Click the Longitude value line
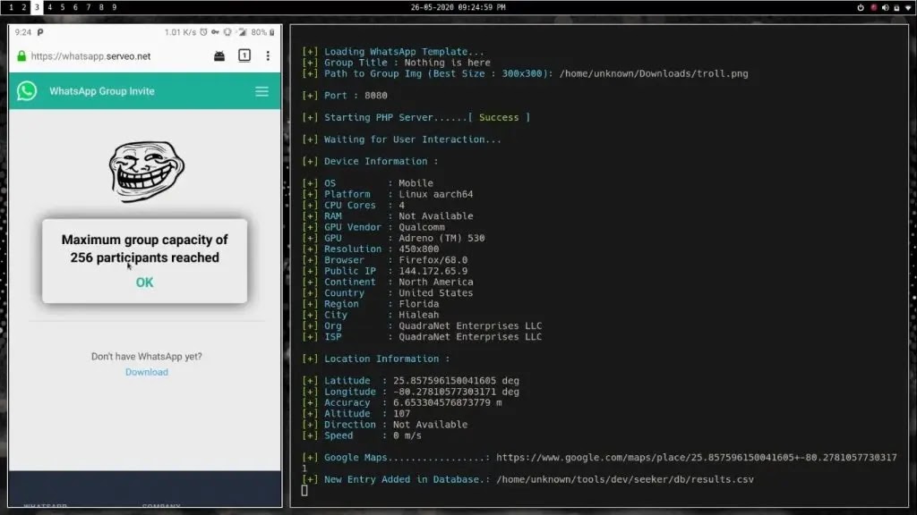The width and height of the screenshot is (917, 515). coord(410,392)
